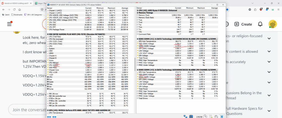Open Calorii bookmark
This screenshot has height=118, width=282.
click(6, 15)
